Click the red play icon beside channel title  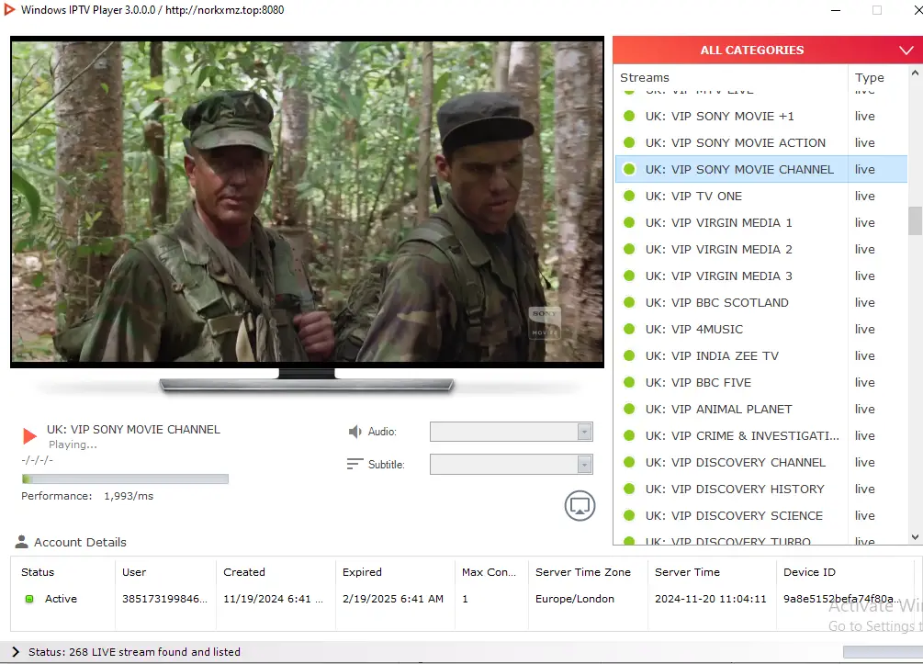pos(29,436)
